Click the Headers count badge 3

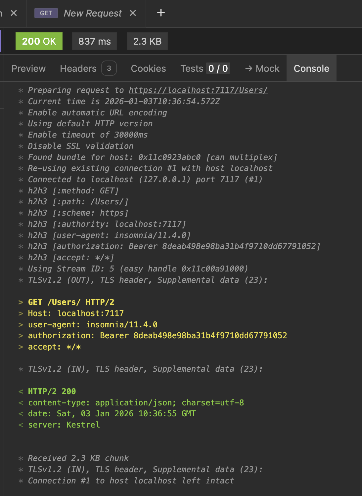[x=109, y=68]
